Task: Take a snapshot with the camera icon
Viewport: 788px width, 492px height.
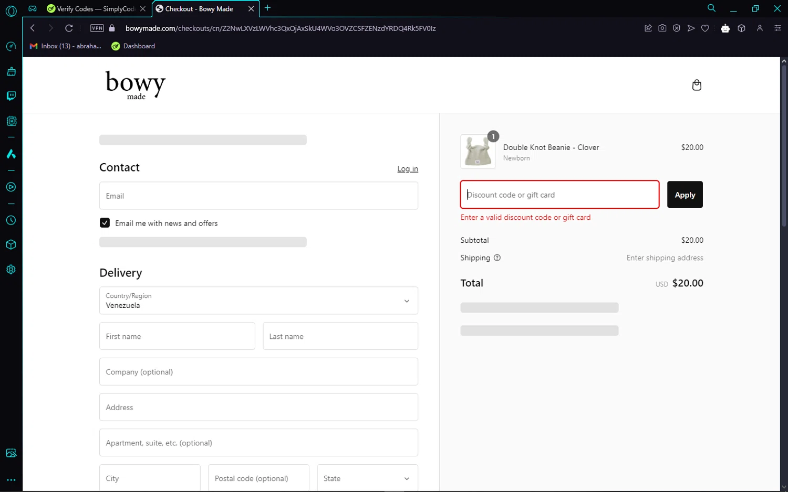Action: pos(662,28)
